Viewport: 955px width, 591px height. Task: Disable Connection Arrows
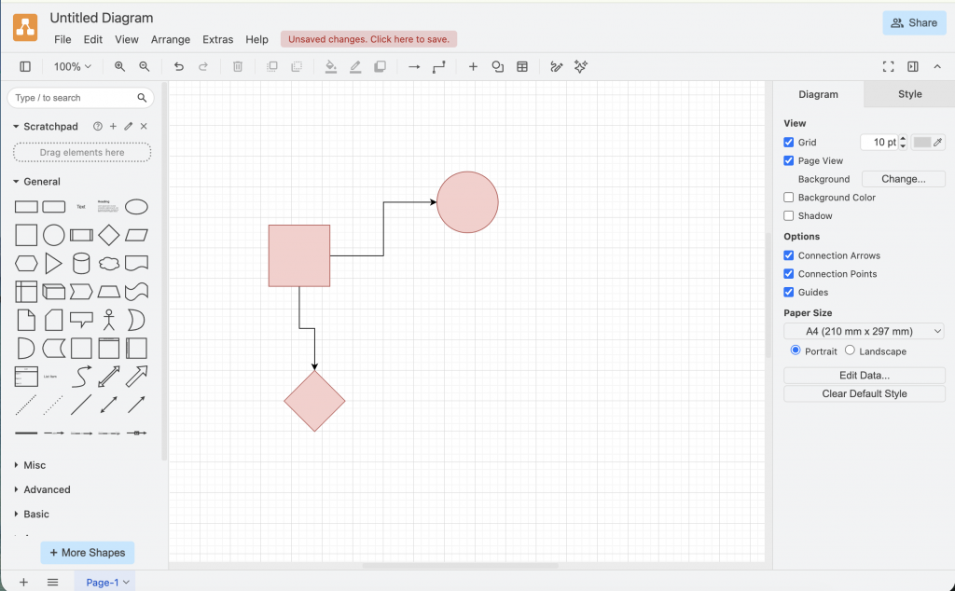pyautogui.click(x=788, y=255)
